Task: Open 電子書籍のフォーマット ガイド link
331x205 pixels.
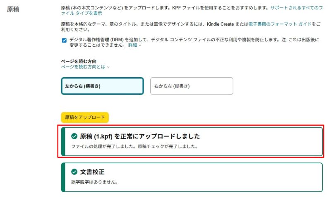Action: (x=280, y=24)
